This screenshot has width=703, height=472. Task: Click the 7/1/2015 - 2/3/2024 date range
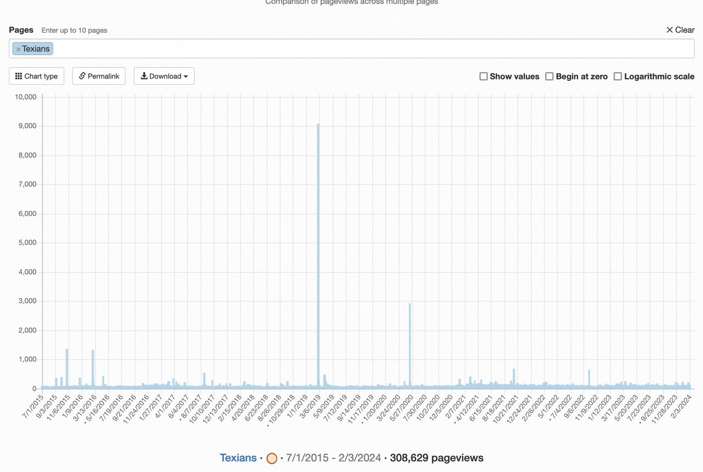(x=334, y=458)
